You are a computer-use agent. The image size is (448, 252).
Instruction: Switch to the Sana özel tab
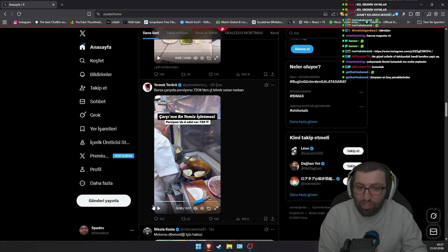(151, 33)
